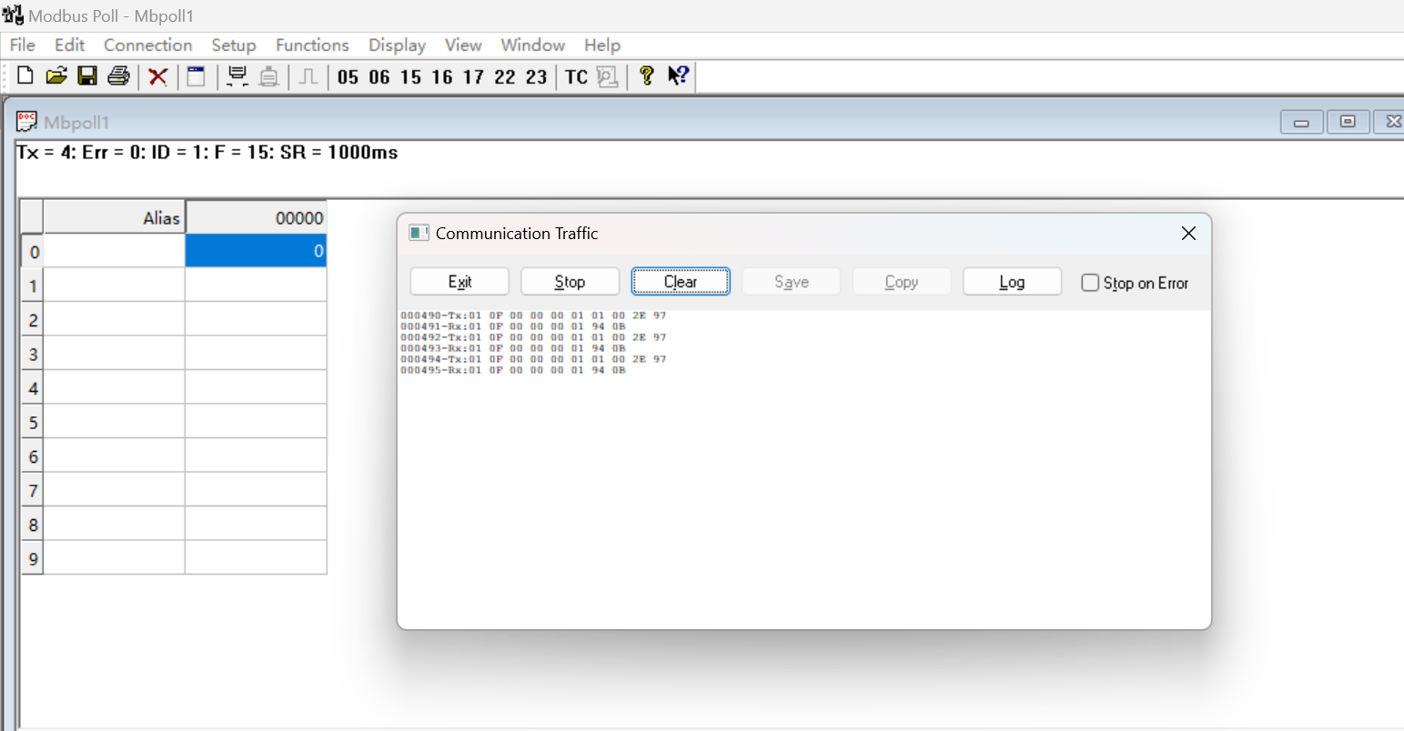Open the read/write definition window icon
Viewport: 1404px width, 731px height.
[x=197, y=76]
